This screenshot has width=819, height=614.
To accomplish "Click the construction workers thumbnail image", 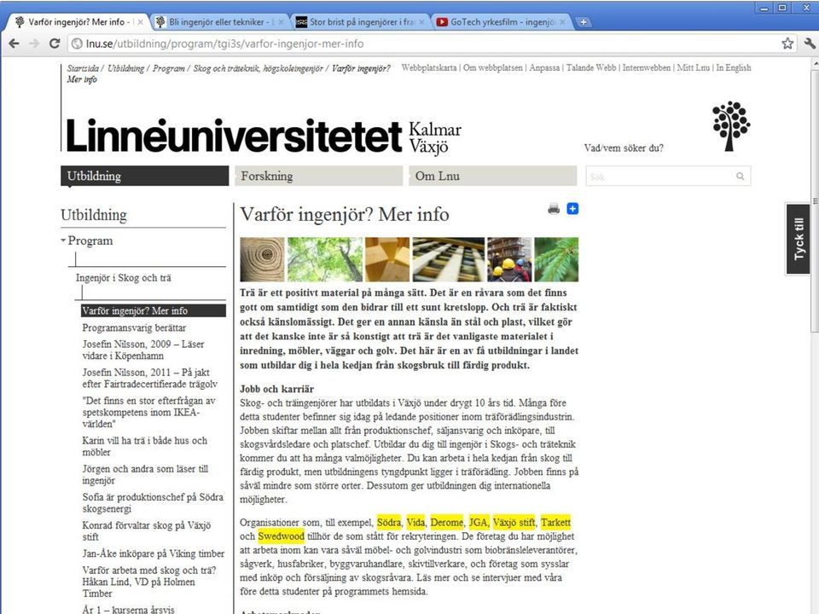I will [x=509, y=259].
